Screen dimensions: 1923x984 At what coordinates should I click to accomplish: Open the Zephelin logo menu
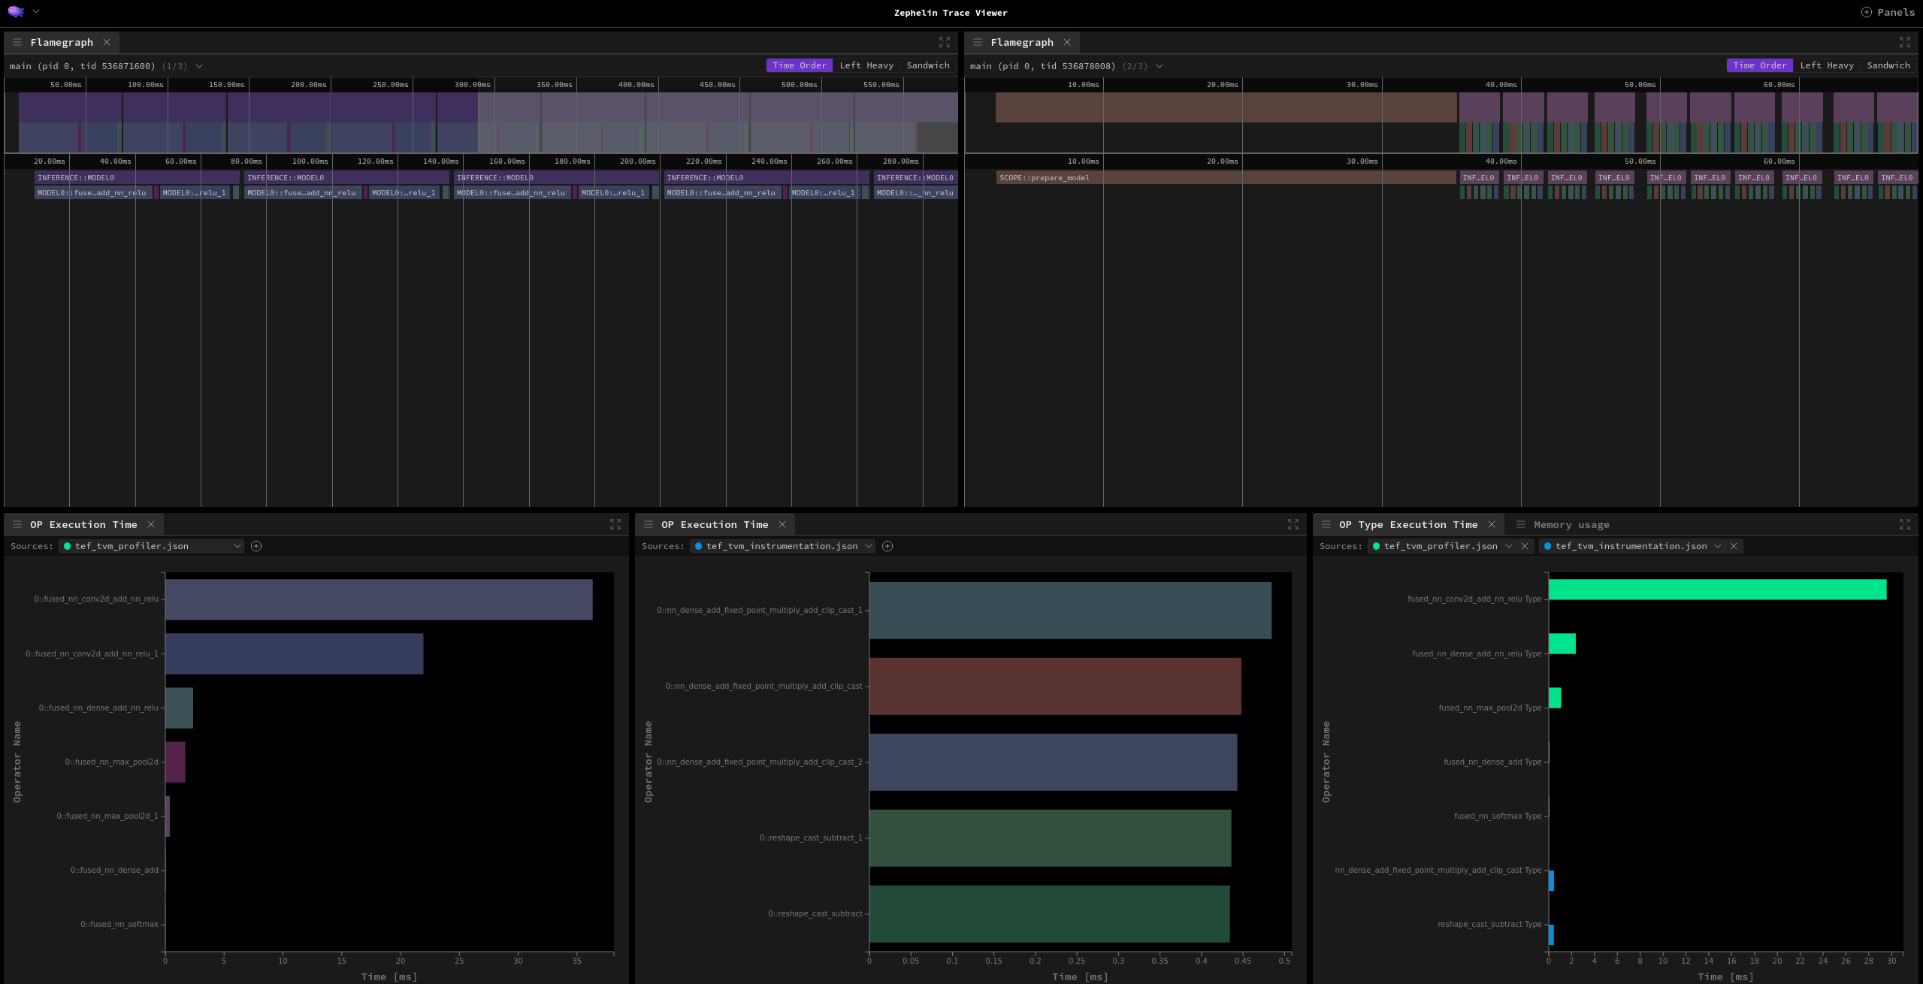pyautogui.click(x=16, y=11)
